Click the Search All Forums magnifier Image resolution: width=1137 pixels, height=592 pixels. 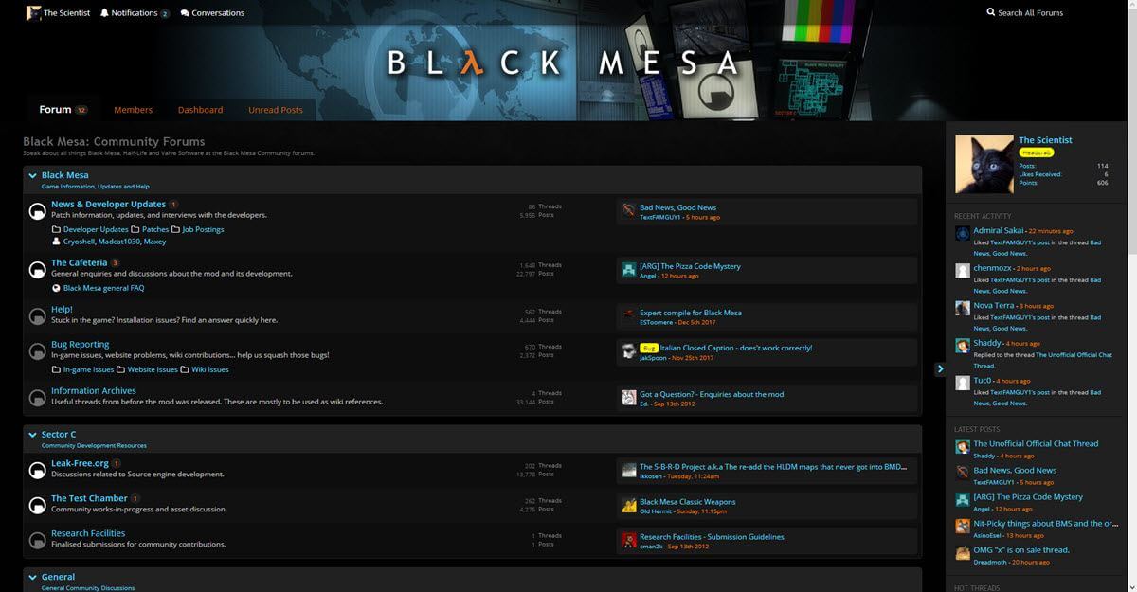click(990, 12)
